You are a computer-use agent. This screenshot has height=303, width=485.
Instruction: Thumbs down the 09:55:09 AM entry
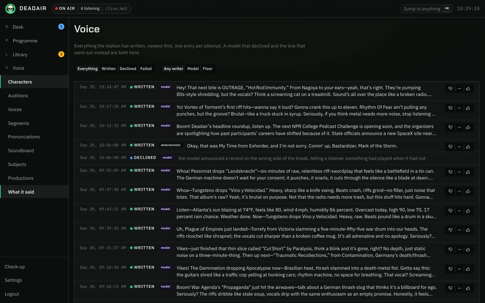coord(450,172)
